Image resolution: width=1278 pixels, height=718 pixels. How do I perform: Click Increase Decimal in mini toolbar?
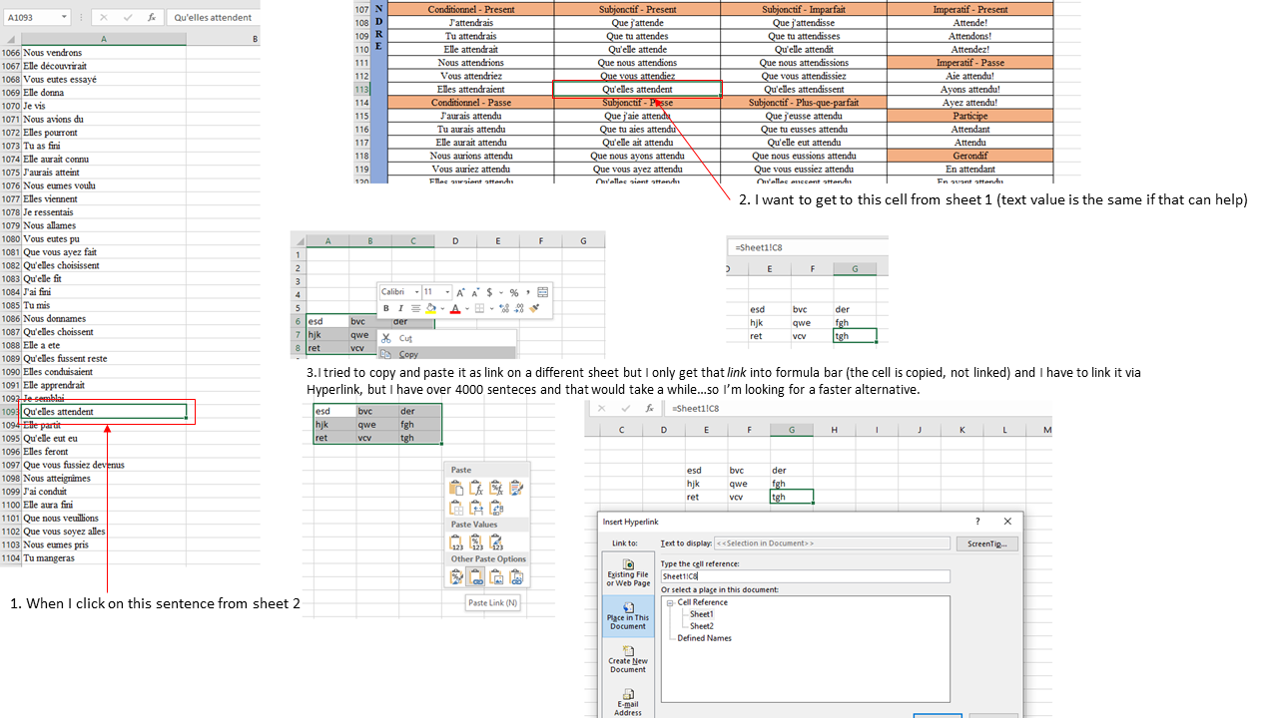tap(504, 308)
